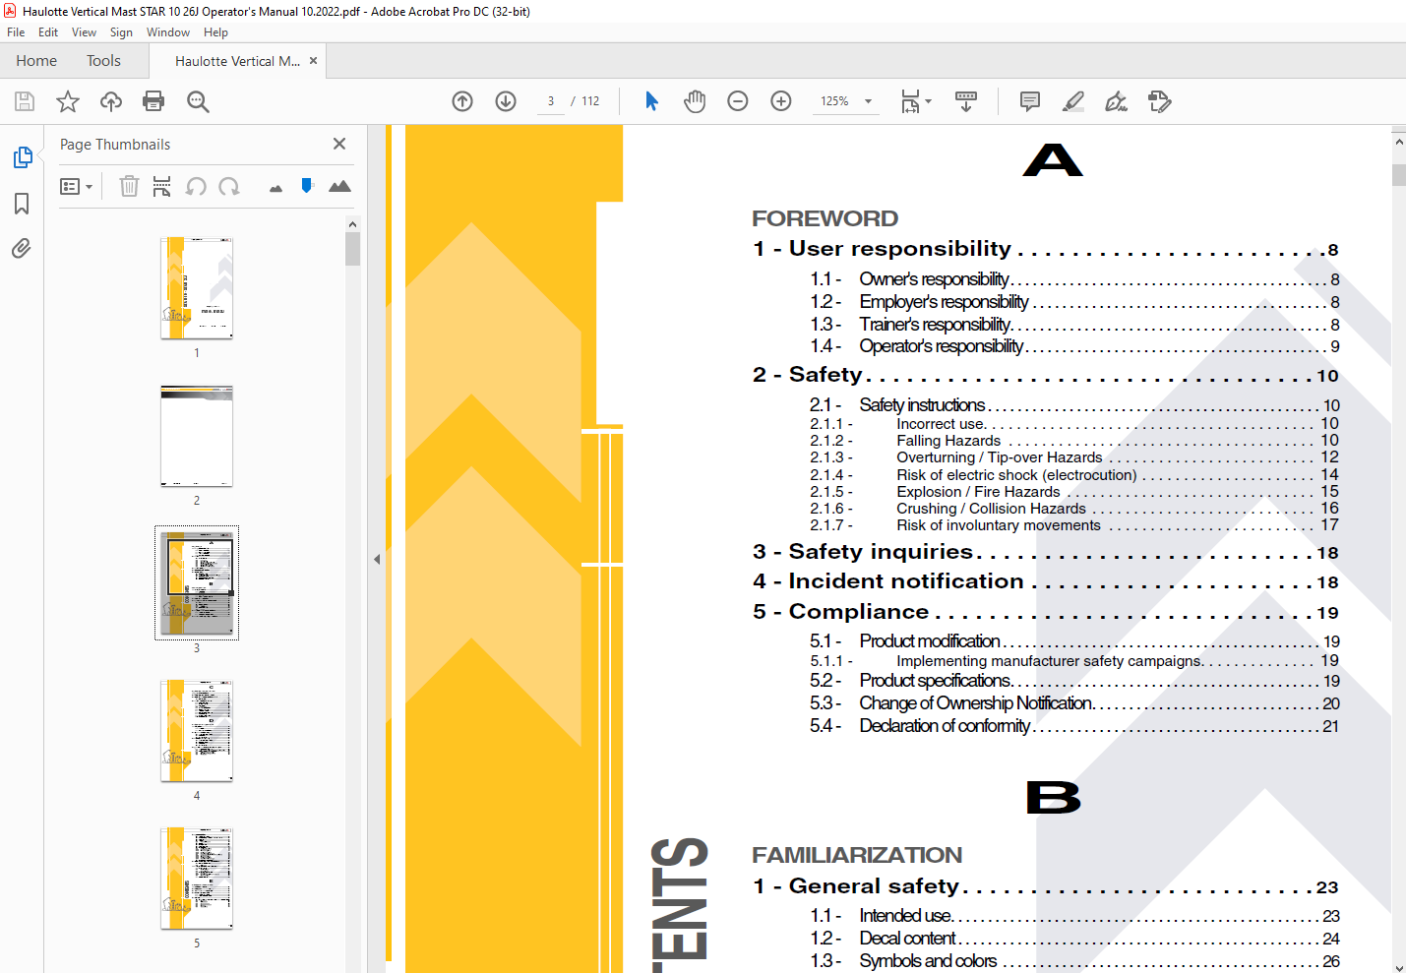The image size is (1406, 973).
Task: Switch to the Tools tab
Action: tap(103, 61)
